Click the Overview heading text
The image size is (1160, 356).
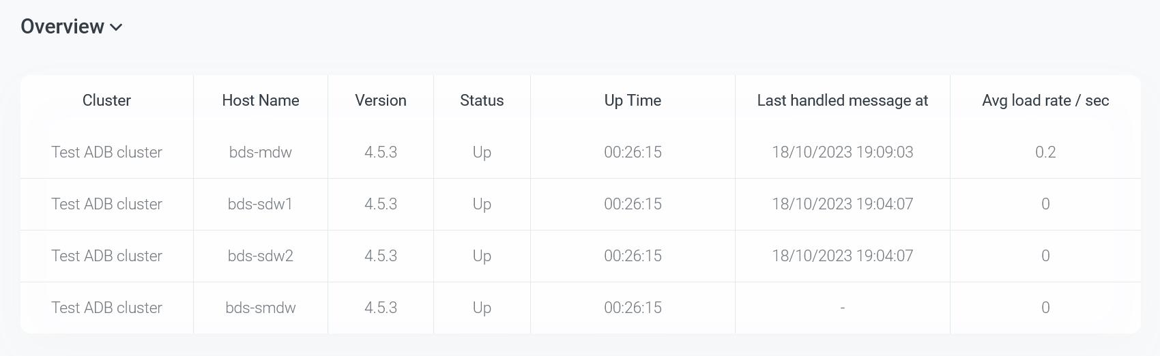pyautogui.click(x=62, y=27)
